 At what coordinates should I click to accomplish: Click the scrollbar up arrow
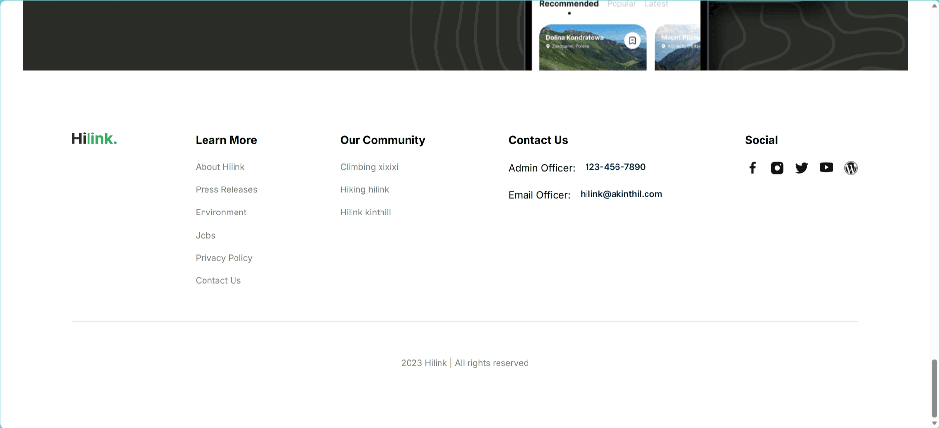[934, 6]
